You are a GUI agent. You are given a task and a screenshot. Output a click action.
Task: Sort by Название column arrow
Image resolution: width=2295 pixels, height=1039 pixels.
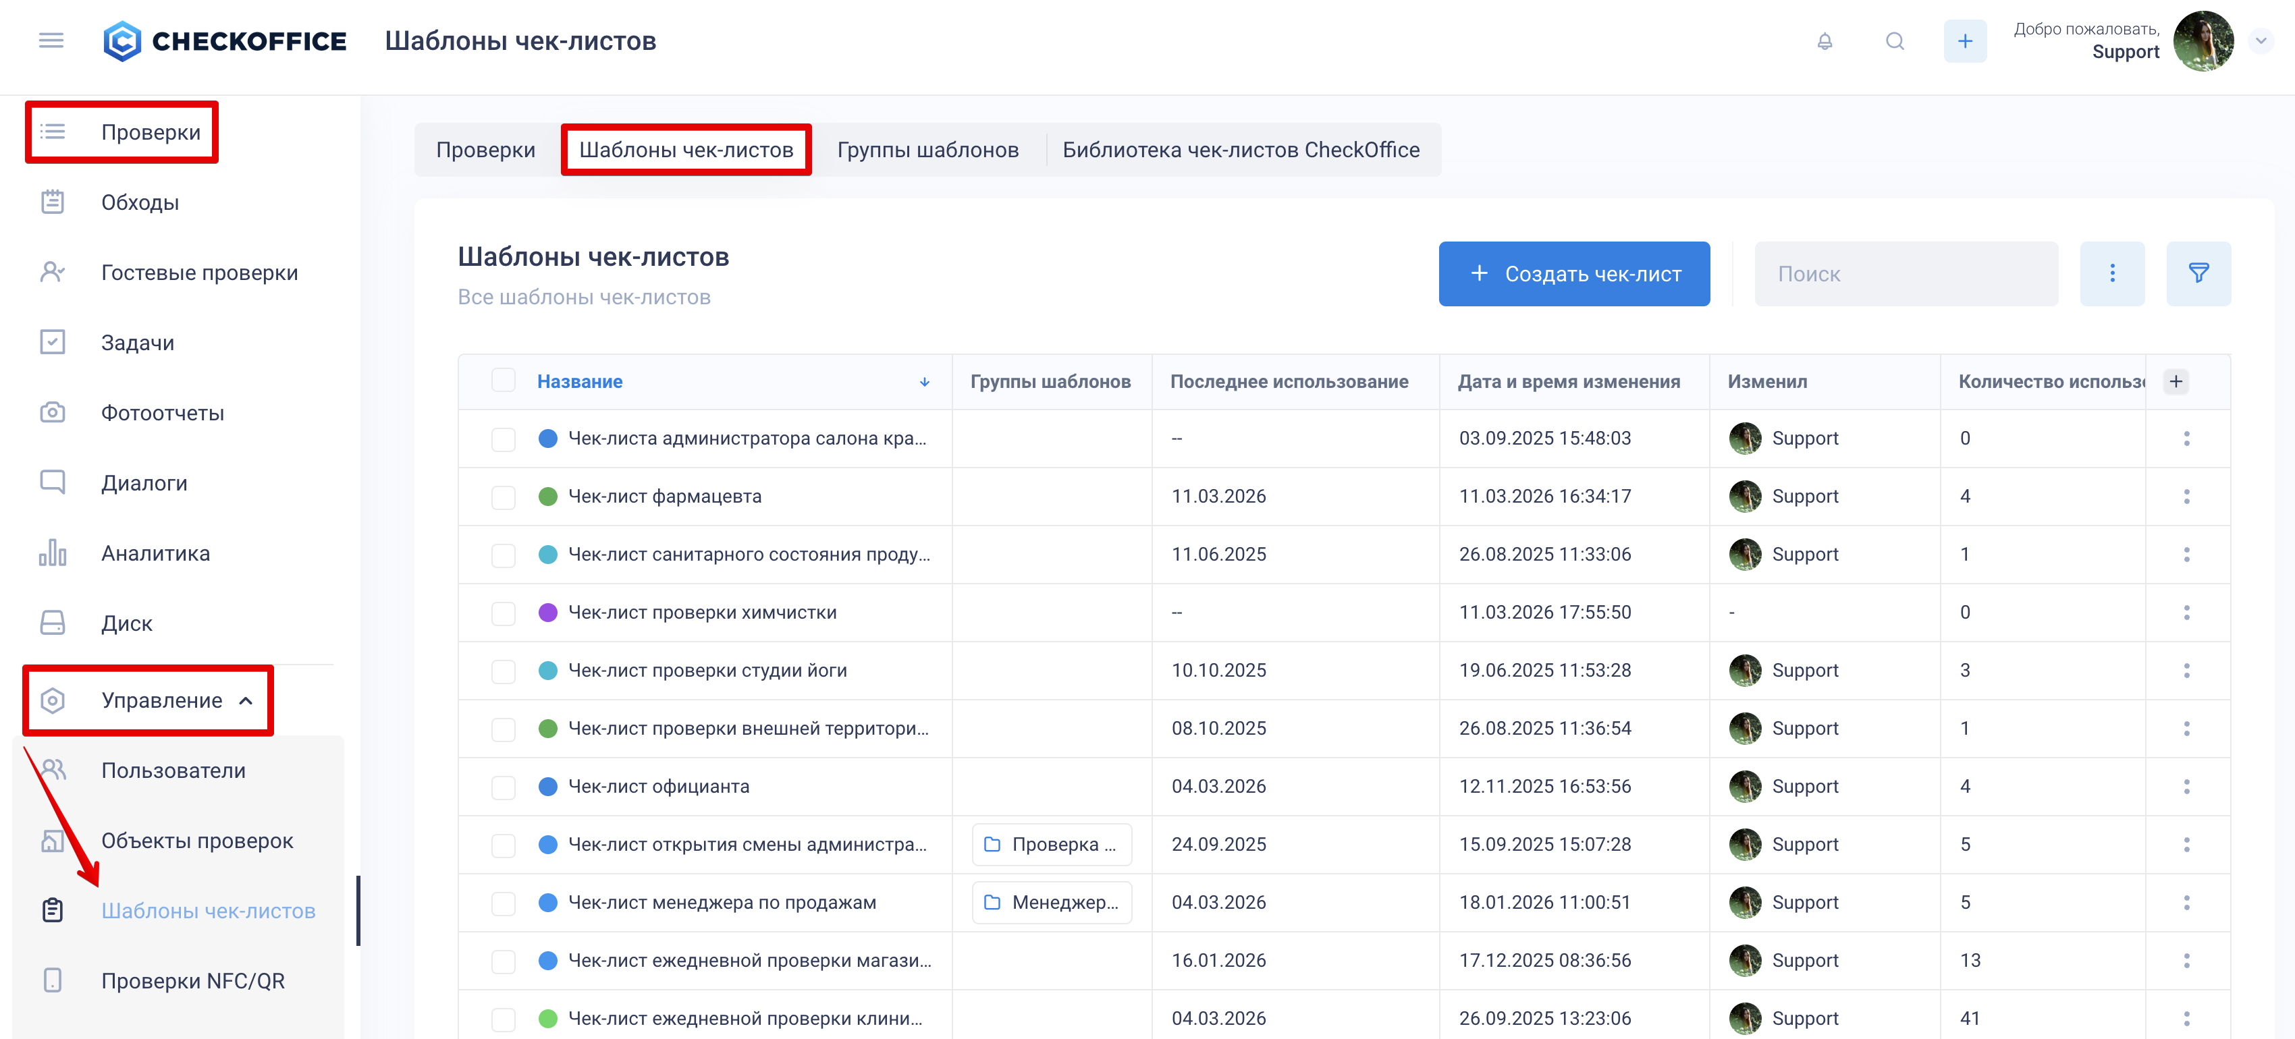[x=924, y=382]
